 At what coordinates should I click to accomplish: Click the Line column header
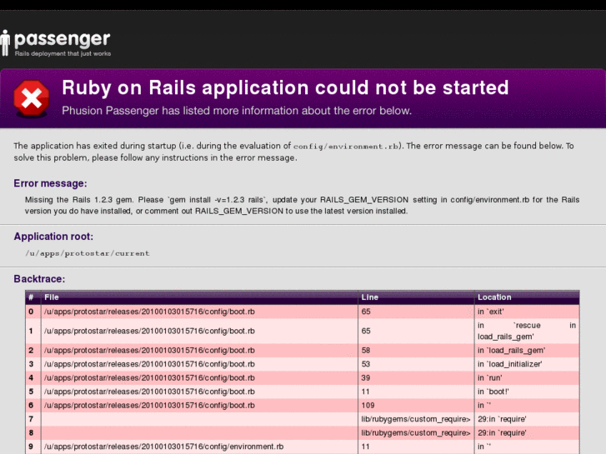click(369, 297)
